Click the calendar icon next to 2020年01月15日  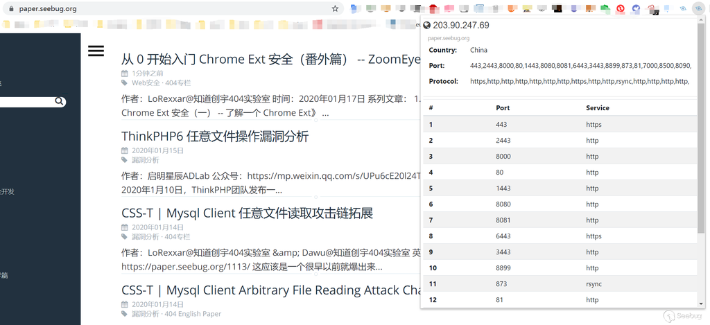click(125, 150)
